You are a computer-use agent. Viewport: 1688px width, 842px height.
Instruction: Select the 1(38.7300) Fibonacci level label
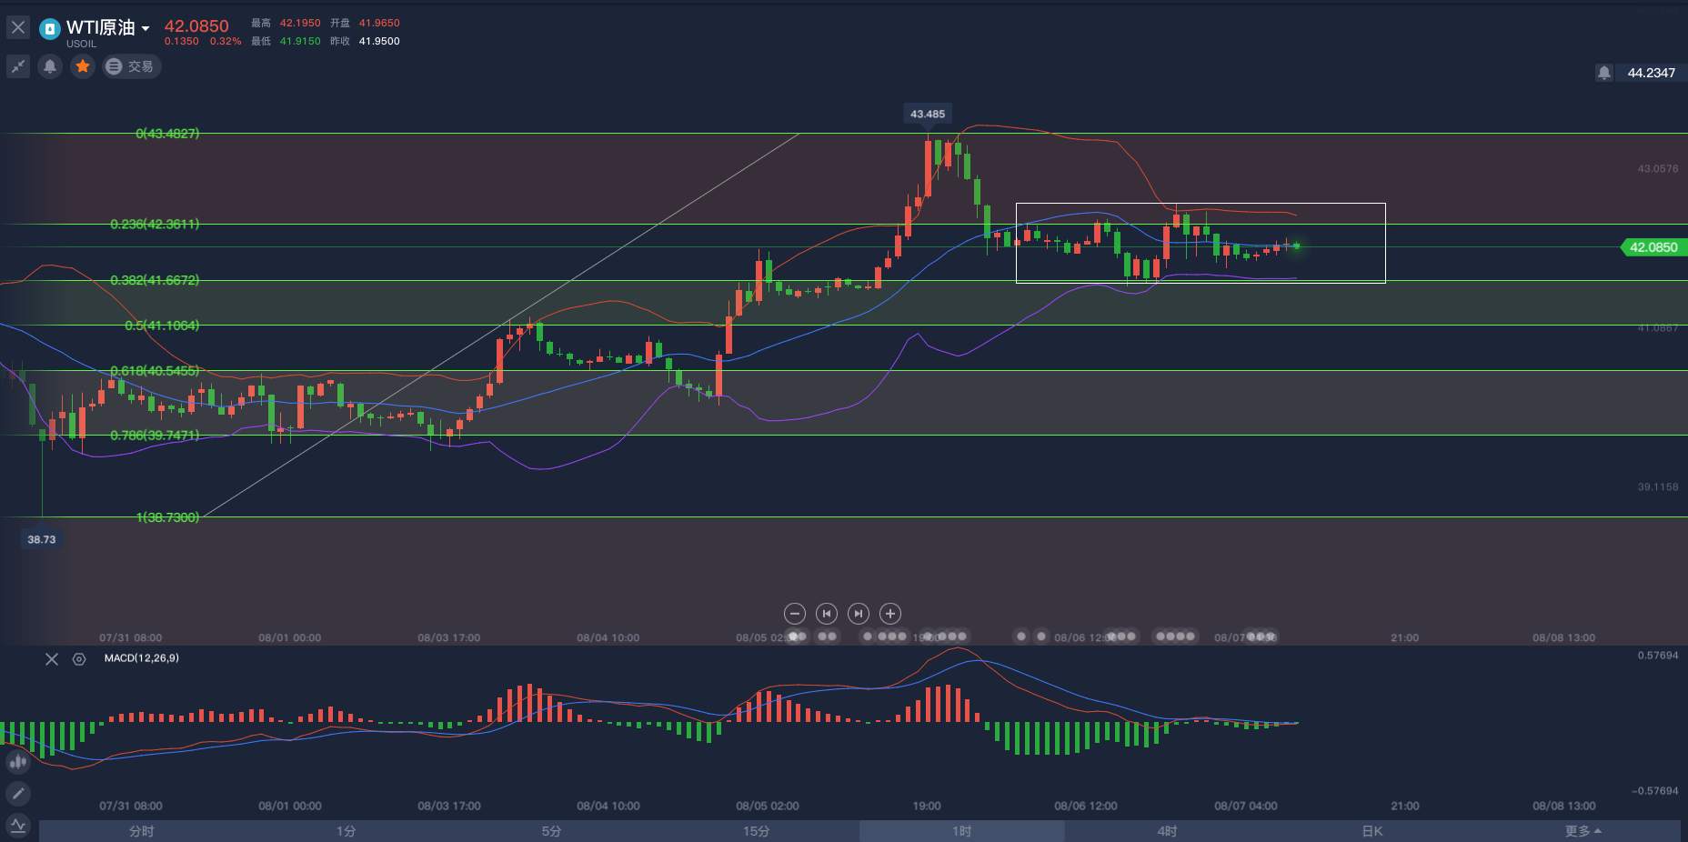[x=167, y=517]
